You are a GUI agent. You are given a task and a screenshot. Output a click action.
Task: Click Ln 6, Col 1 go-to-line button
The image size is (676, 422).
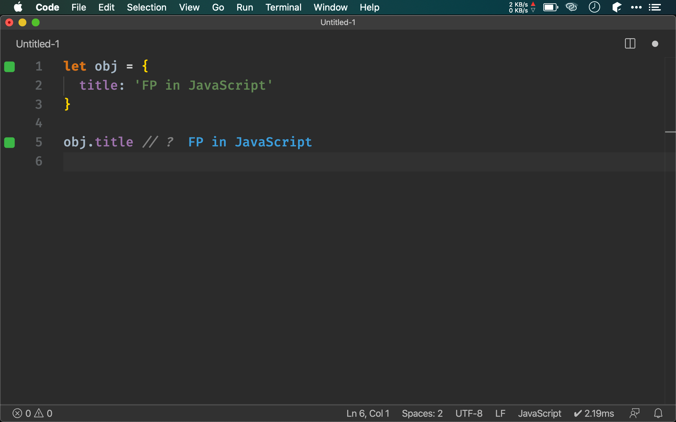[x=368, y=413]
